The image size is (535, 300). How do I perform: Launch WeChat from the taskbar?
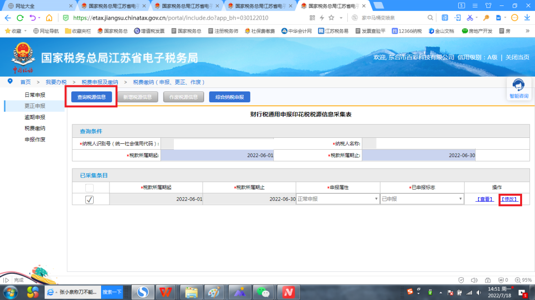click(x=263, y=292)
